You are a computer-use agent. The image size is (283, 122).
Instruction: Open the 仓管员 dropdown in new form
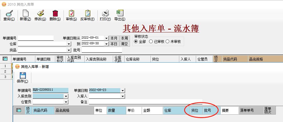point(66,102)
